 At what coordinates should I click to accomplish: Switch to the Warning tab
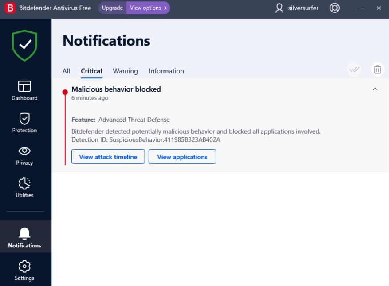tap(125, 71)
